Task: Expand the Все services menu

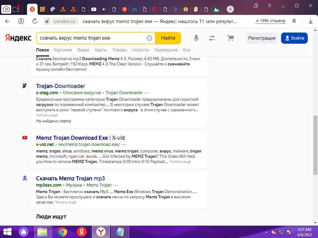Action: click(x=187, y=50)
